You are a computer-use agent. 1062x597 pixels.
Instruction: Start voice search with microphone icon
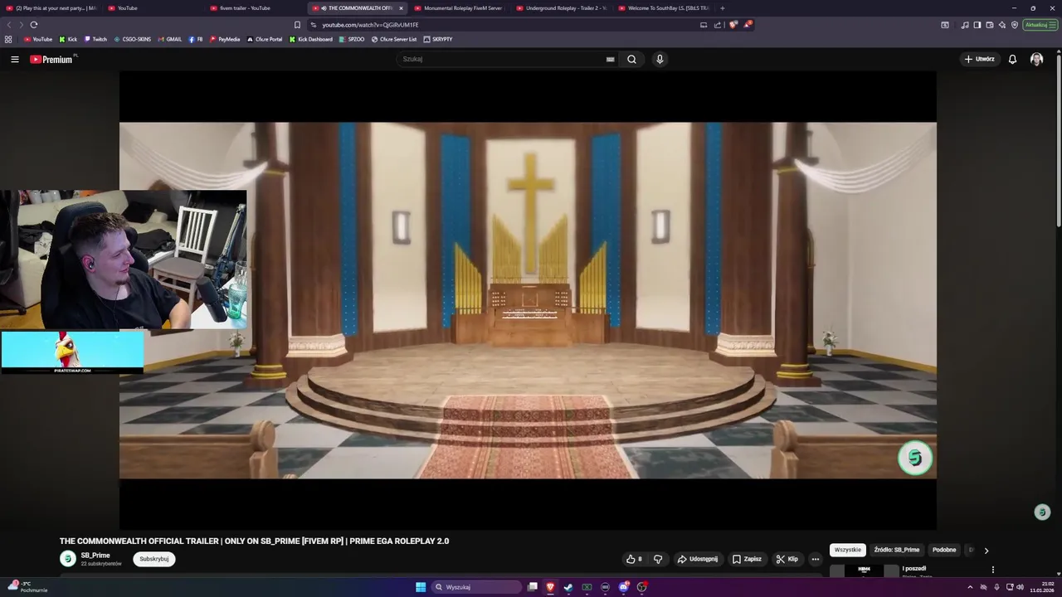pos(660,59)
